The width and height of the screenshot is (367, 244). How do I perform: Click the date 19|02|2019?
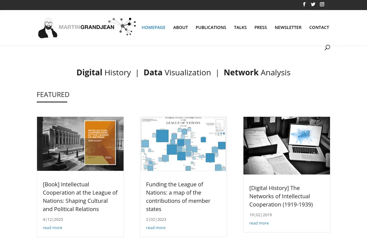click(261, 215)
